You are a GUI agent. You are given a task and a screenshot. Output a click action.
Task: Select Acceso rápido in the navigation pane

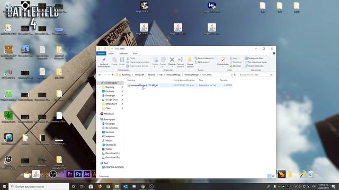[111, 83]
